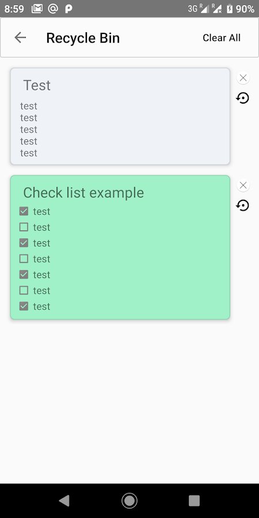
Task: Tap the Gmail notification icon in status bar
Action: tap(37, 9)
